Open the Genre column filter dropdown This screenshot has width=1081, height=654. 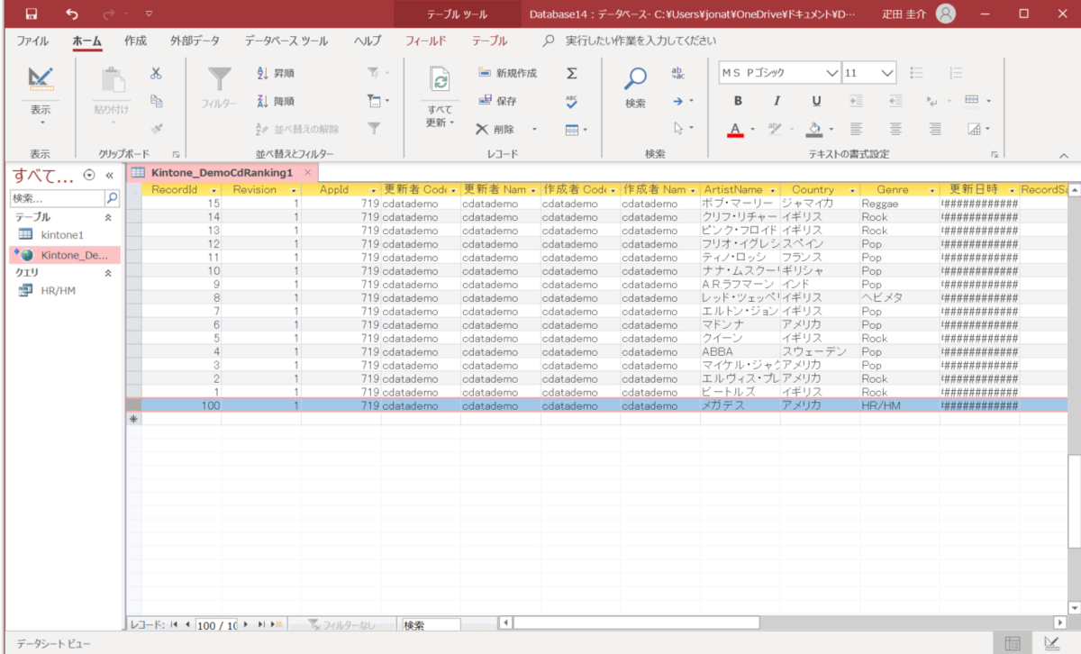[x=931, y=190]
